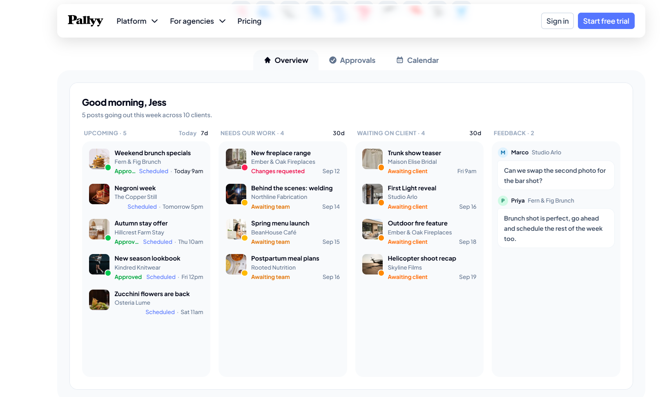Image resolution: width=669 pixels, height=397 pixels.
Task: Click the Sign in button
Action: pos(557,21)
